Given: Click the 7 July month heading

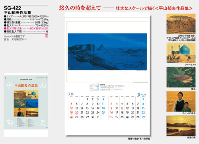Looking at the screenshot, I should [71, 94].
